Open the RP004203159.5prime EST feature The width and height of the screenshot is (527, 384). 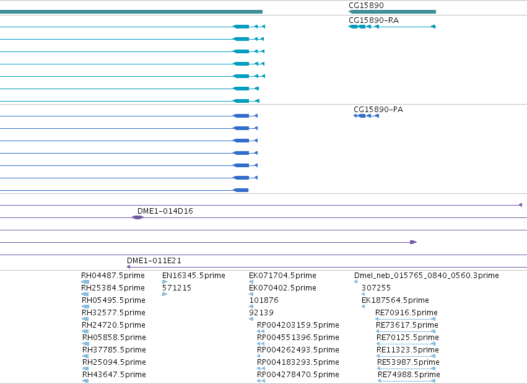(261, 331)
